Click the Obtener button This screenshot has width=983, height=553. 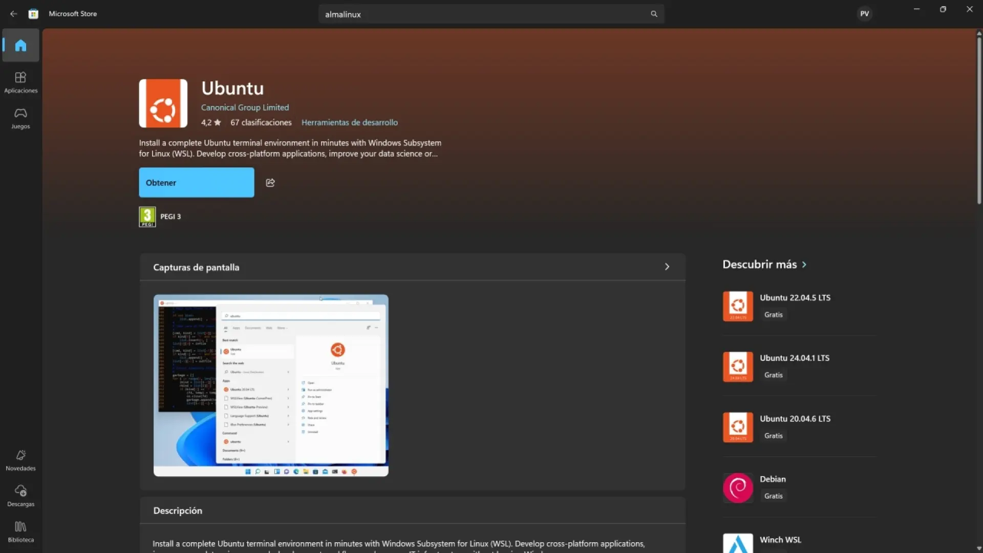pyautogui.click(x=196, y=183)
